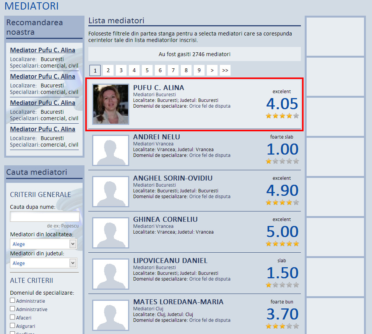
Task: Go to next page using > button
Action: pyautogui.click(x=212, y=70)
